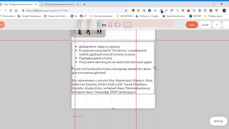Open Фруктовые букеты bookmark
Screen dimensions: 229x129
[174, 16]
